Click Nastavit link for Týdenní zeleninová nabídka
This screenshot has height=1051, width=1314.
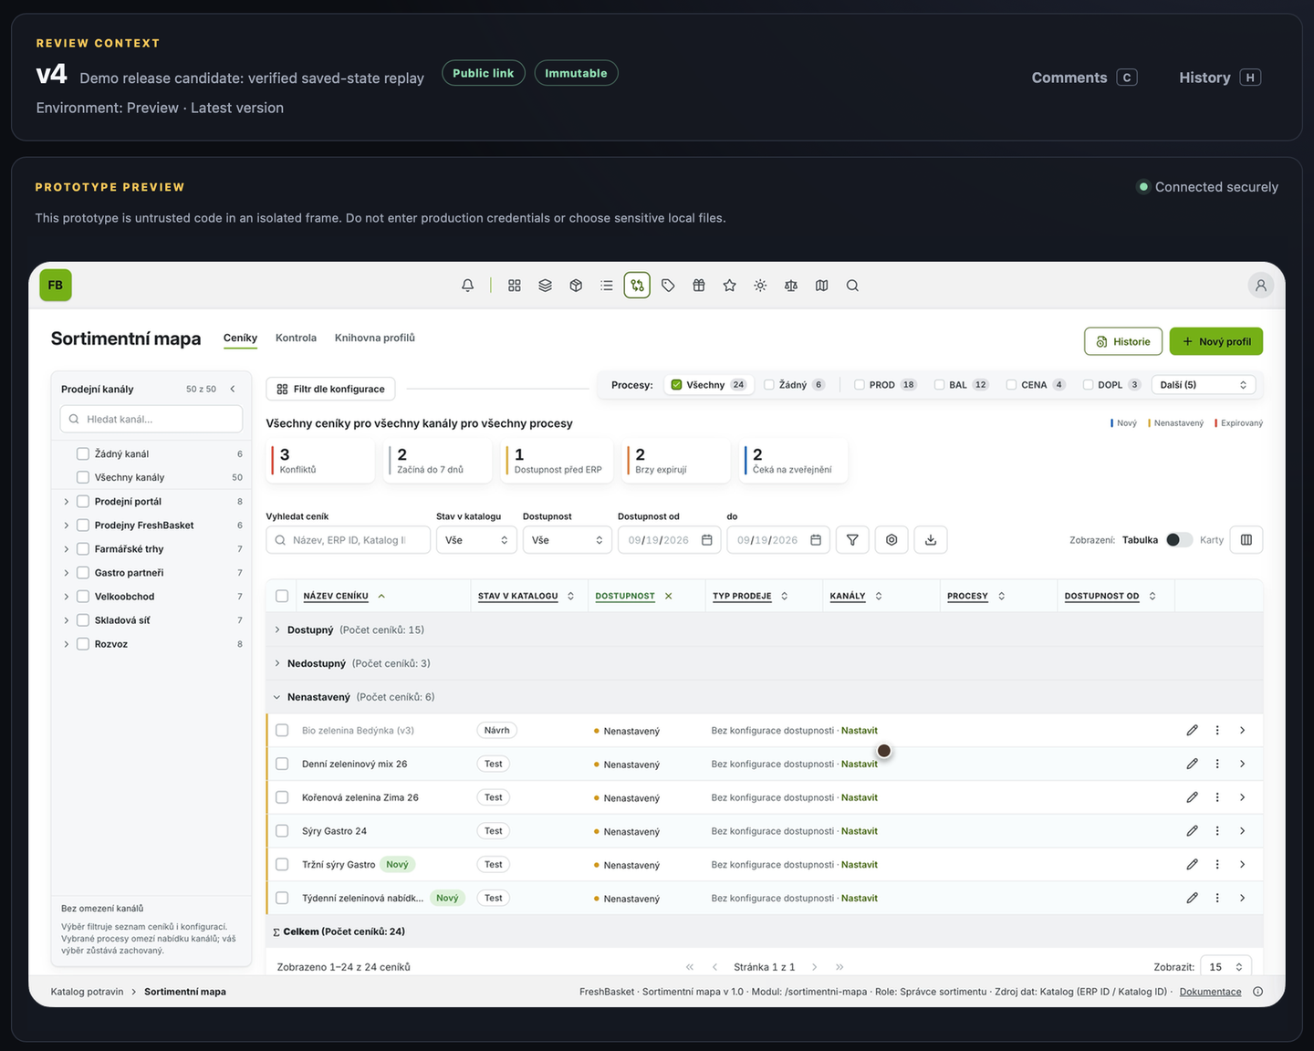pyautogui.click(x=860, y=899)
